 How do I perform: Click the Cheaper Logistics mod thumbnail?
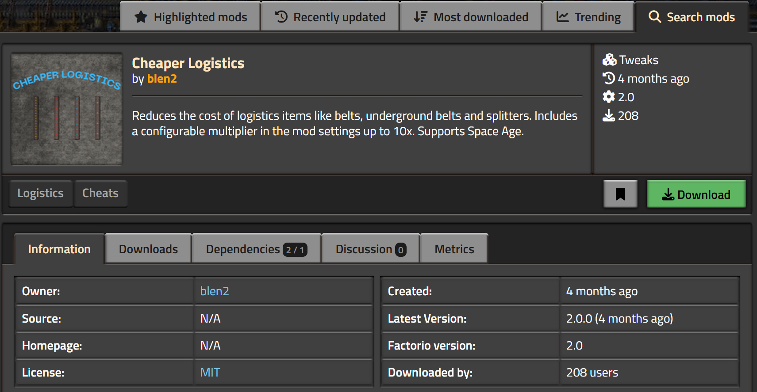coord(67,109)
